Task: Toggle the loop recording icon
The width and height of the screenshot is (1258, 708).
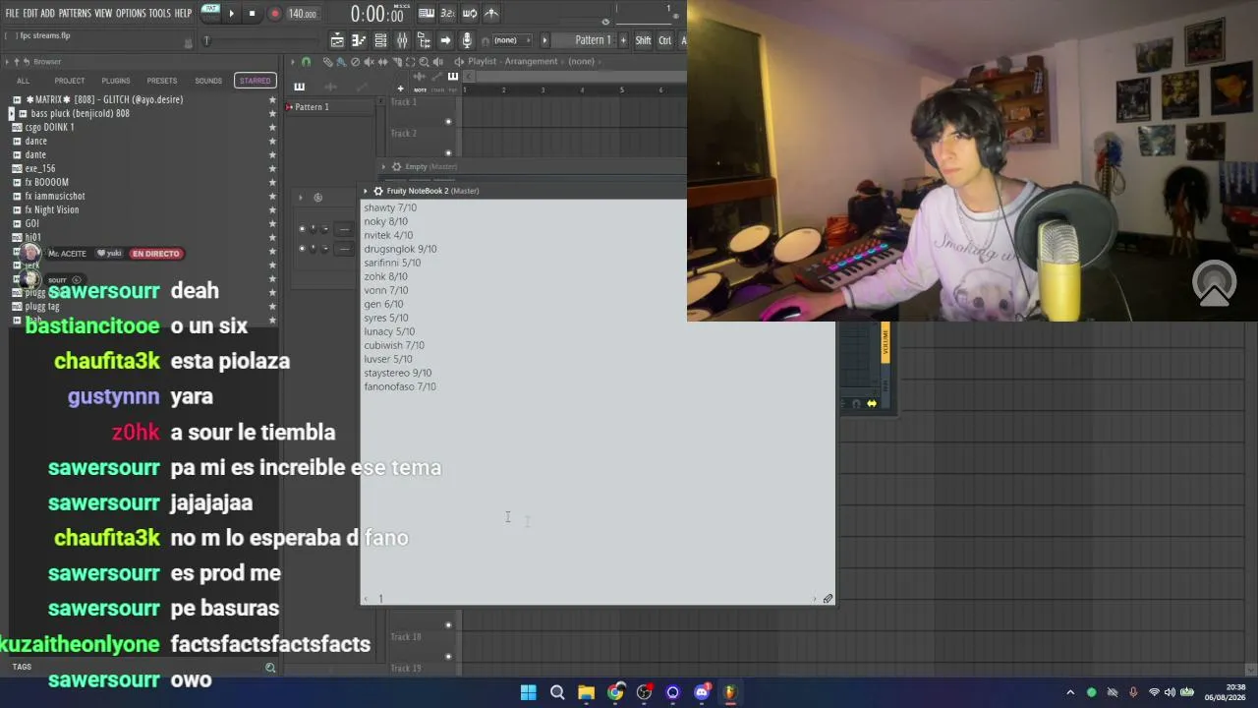Action: tap(470, 14)
